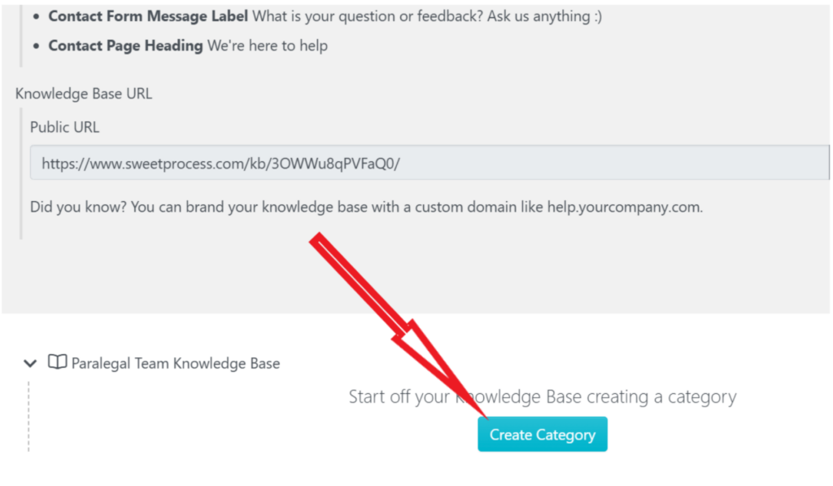Viewport: 833px width, 486px height.
Task: Click the bold Contact Page Heading label
Action: [125, 46]
